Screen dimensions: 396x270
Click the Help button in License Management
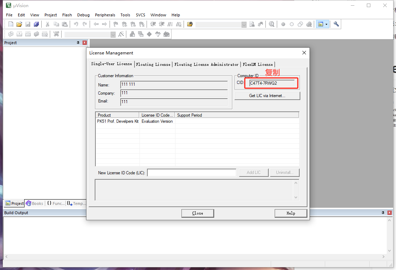[291, 213]
